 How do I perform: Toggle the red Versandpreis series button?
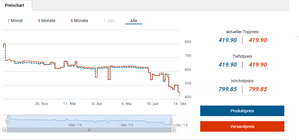[x=242, y=127]
